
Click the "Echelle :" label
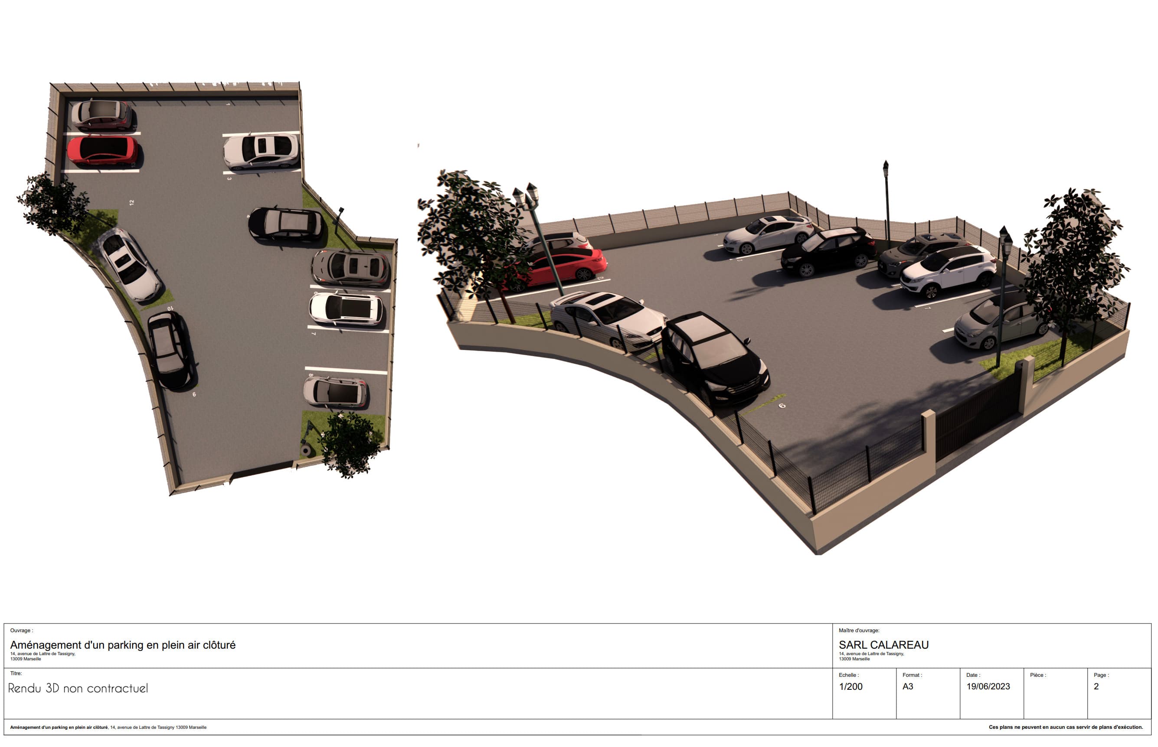click(849, 675)
